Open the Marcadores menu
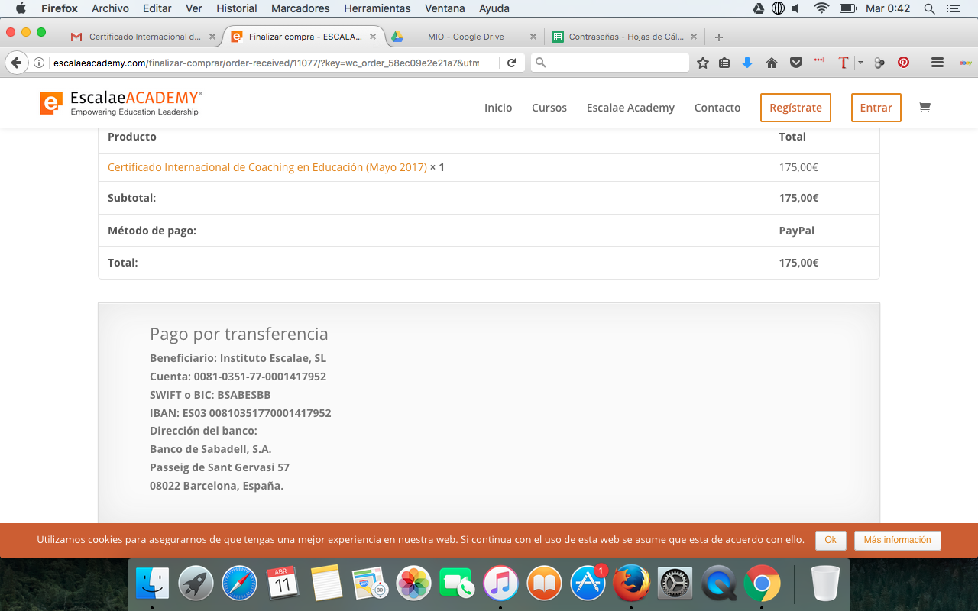The image size is (978, 611). pos(300,8)
